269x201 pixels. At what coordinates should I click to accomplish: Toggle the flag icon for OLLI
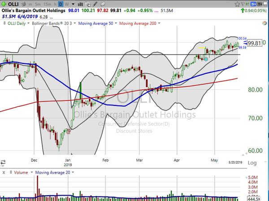pos(243,4)
